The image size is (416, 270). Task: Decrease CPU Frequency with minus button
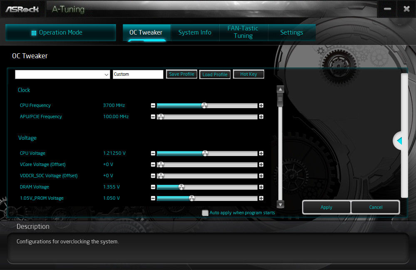point(153,106)
